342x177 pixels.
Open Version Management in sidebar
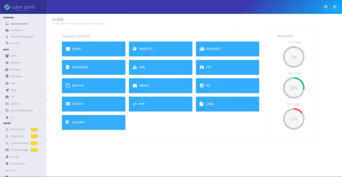pos(22,37)
